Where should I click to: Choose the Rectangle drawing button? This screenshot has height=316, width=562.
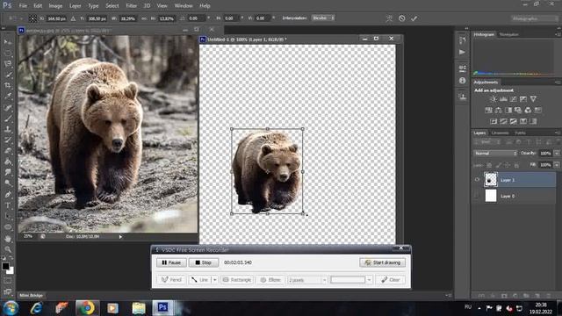tap(237, 280)
